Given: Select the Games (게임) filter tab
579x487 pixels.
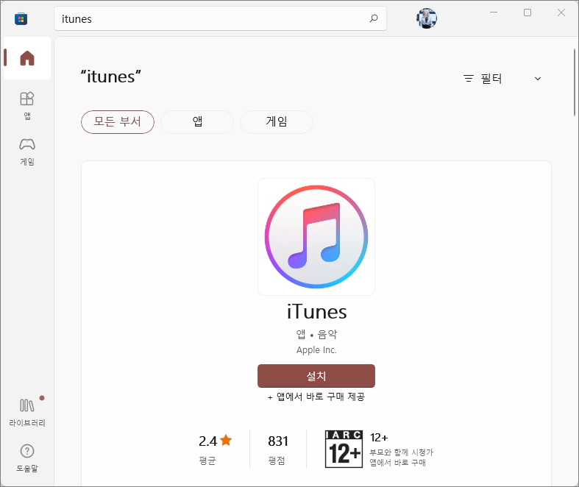Looking at the screenshot, I should (x=277, y=122).
